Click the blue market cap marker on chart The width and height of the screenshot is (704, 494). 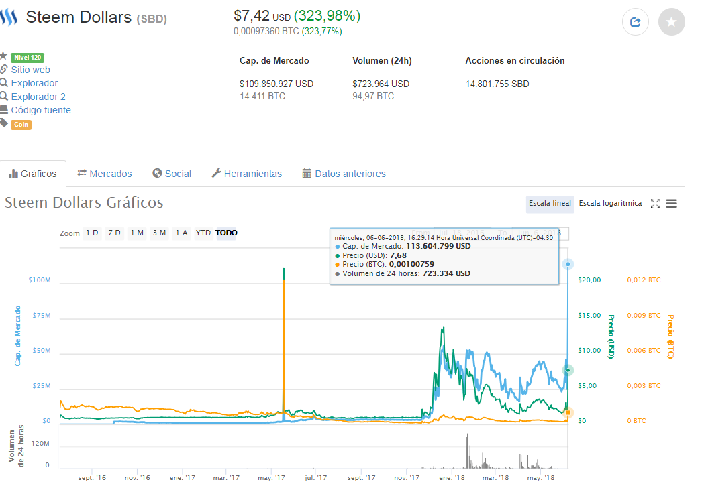click(568, 264)
